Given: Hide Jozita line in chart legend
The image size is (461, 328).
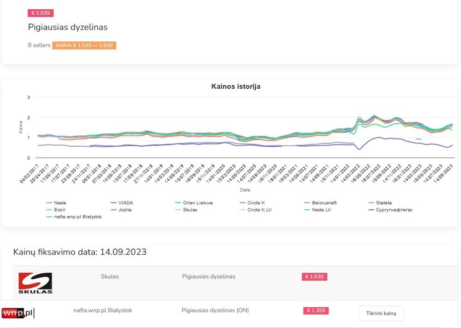Looking at the screenshot, I should [125, 210].
